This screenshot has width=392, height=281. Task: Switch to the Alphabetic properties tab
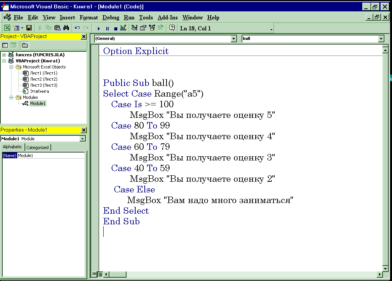(12, 147)
